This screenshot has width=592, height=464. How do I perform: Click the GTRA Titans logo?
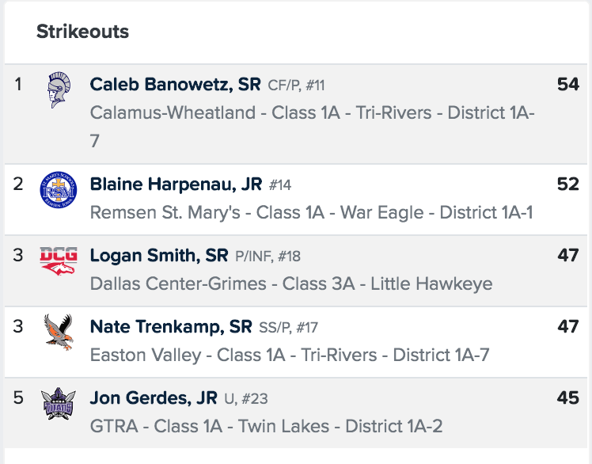tap(58, 404)
